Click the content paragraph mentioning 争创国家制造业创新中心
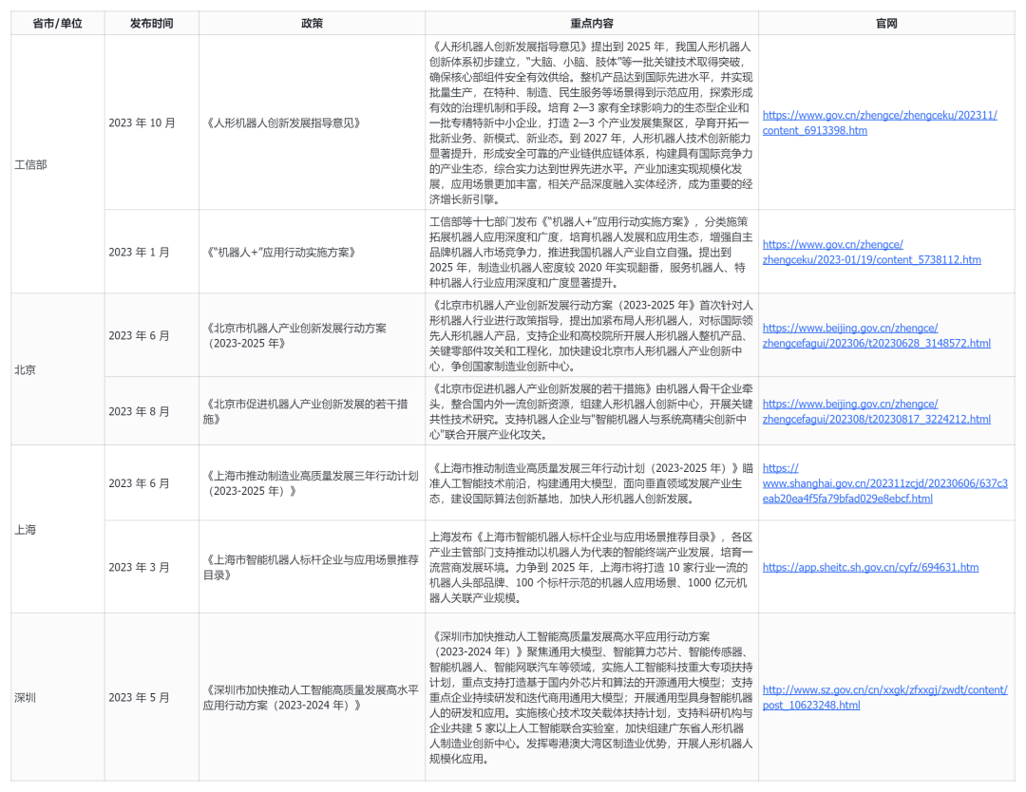The height and width of the screenshot is (792, 1026). (591, 335)
